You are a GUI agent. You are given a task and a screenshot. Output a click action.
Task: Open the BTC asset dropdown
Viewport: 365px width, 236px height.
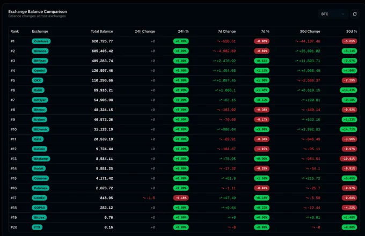tap(333, 14)
